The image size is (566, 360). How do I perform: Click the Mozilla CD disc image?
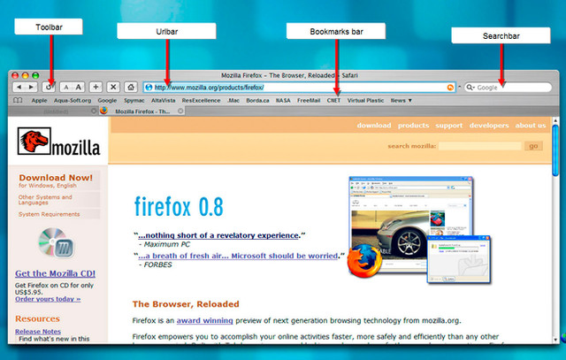click(x=56, y=243)
